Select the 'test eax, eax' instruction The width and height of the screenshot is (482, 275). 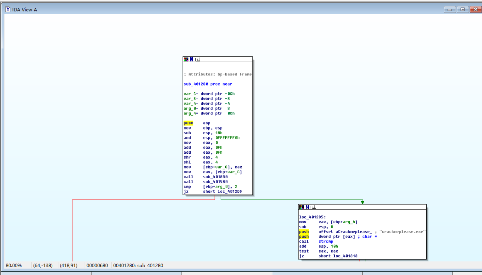point(319,251)
